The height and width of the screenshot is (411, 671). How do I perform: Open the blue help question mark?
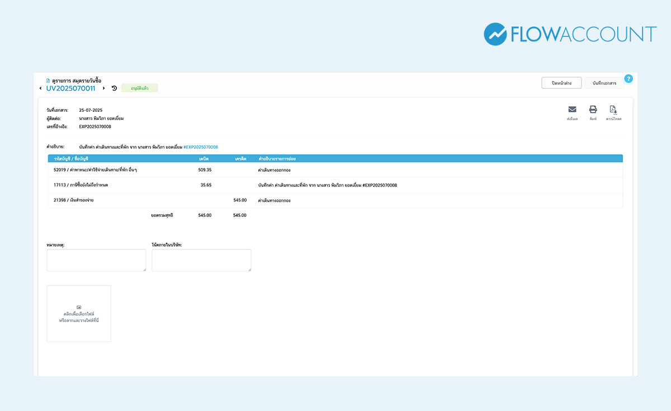pyautogui.click(x=628, y=79)
